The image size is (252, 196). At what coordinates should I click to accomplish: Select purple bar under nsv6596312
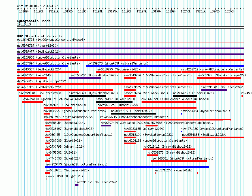(x=76, y=185)
